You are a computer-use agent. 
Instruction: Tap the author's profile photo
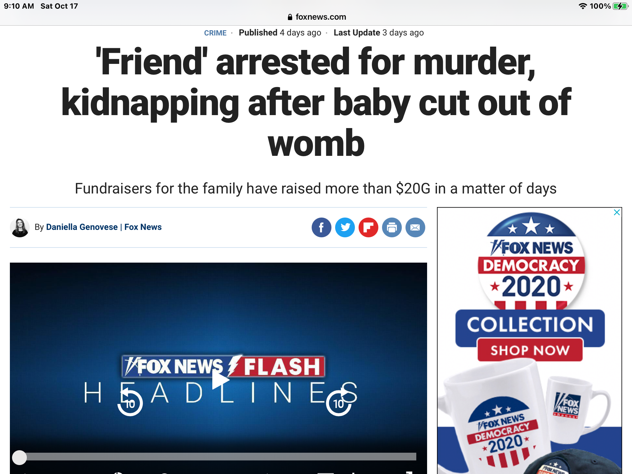click(20, 227)
